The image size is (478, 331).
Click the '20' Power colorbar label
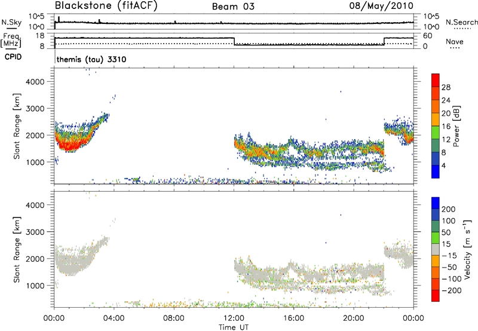(x=446, y=114)
